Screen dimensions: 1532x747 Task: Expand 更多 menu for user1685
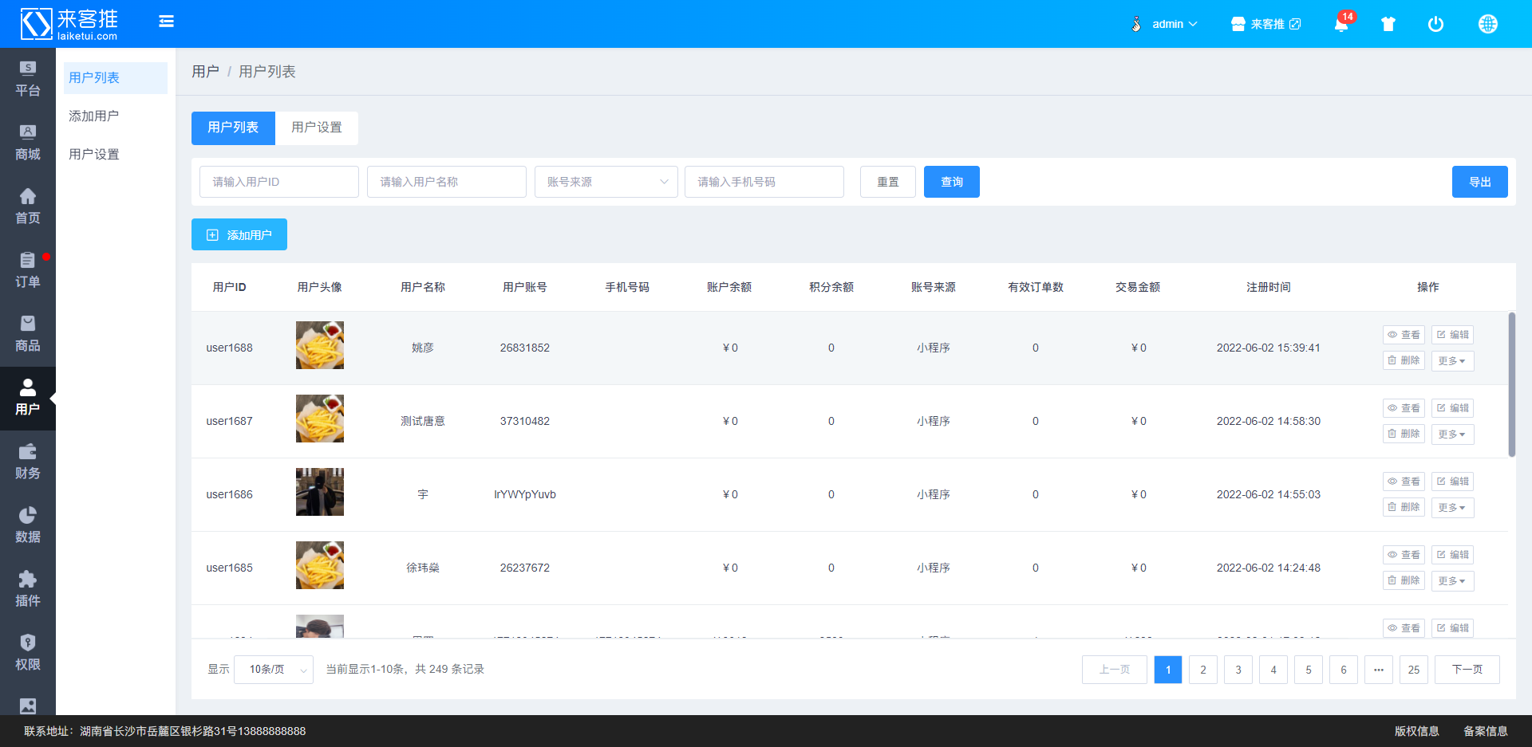[1452, 581]
